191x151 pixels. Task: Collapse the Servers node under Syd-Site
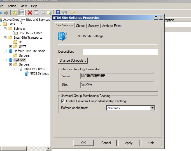(10, 65)
